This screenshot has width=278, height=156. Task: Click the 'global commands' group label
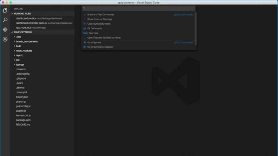[183, 14]
